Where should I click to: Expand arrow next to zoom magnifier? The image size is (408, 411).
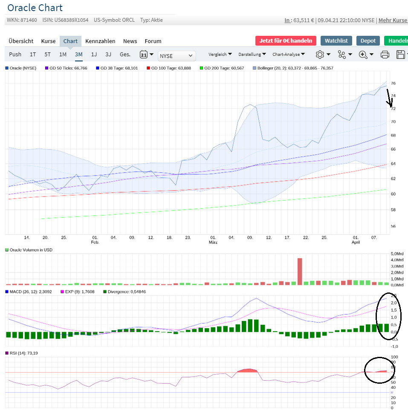(x=371, y=54)
